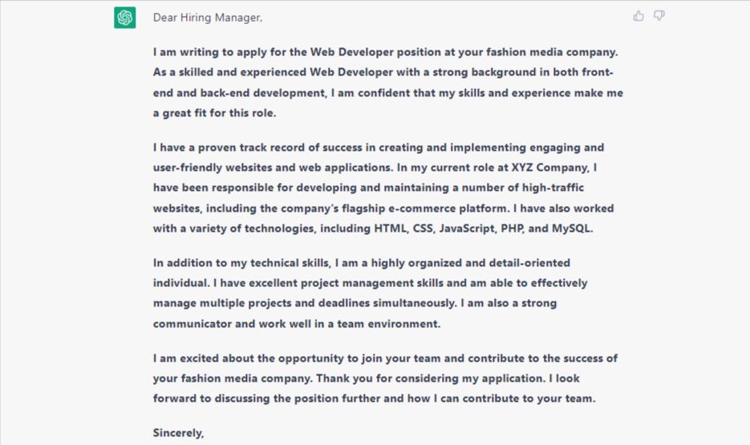Click the paragraph starting "I am writing to apply"
Viewport: 750px width, 445px height.
pos(385,83)
